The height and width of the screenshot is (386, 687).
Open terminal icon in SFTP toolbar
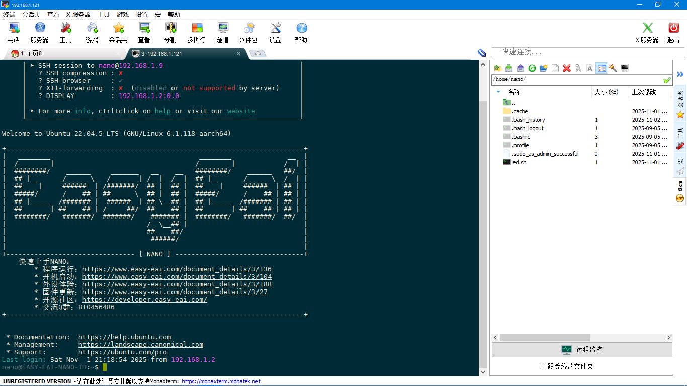point(625,68)
